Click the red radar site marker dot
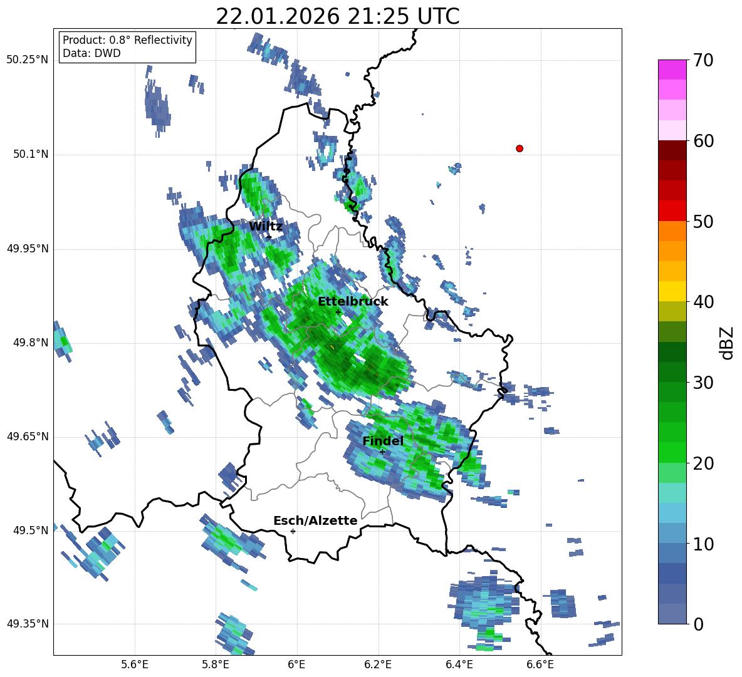The width and height of the screenshot is (742, 677). tap(520, 148)
